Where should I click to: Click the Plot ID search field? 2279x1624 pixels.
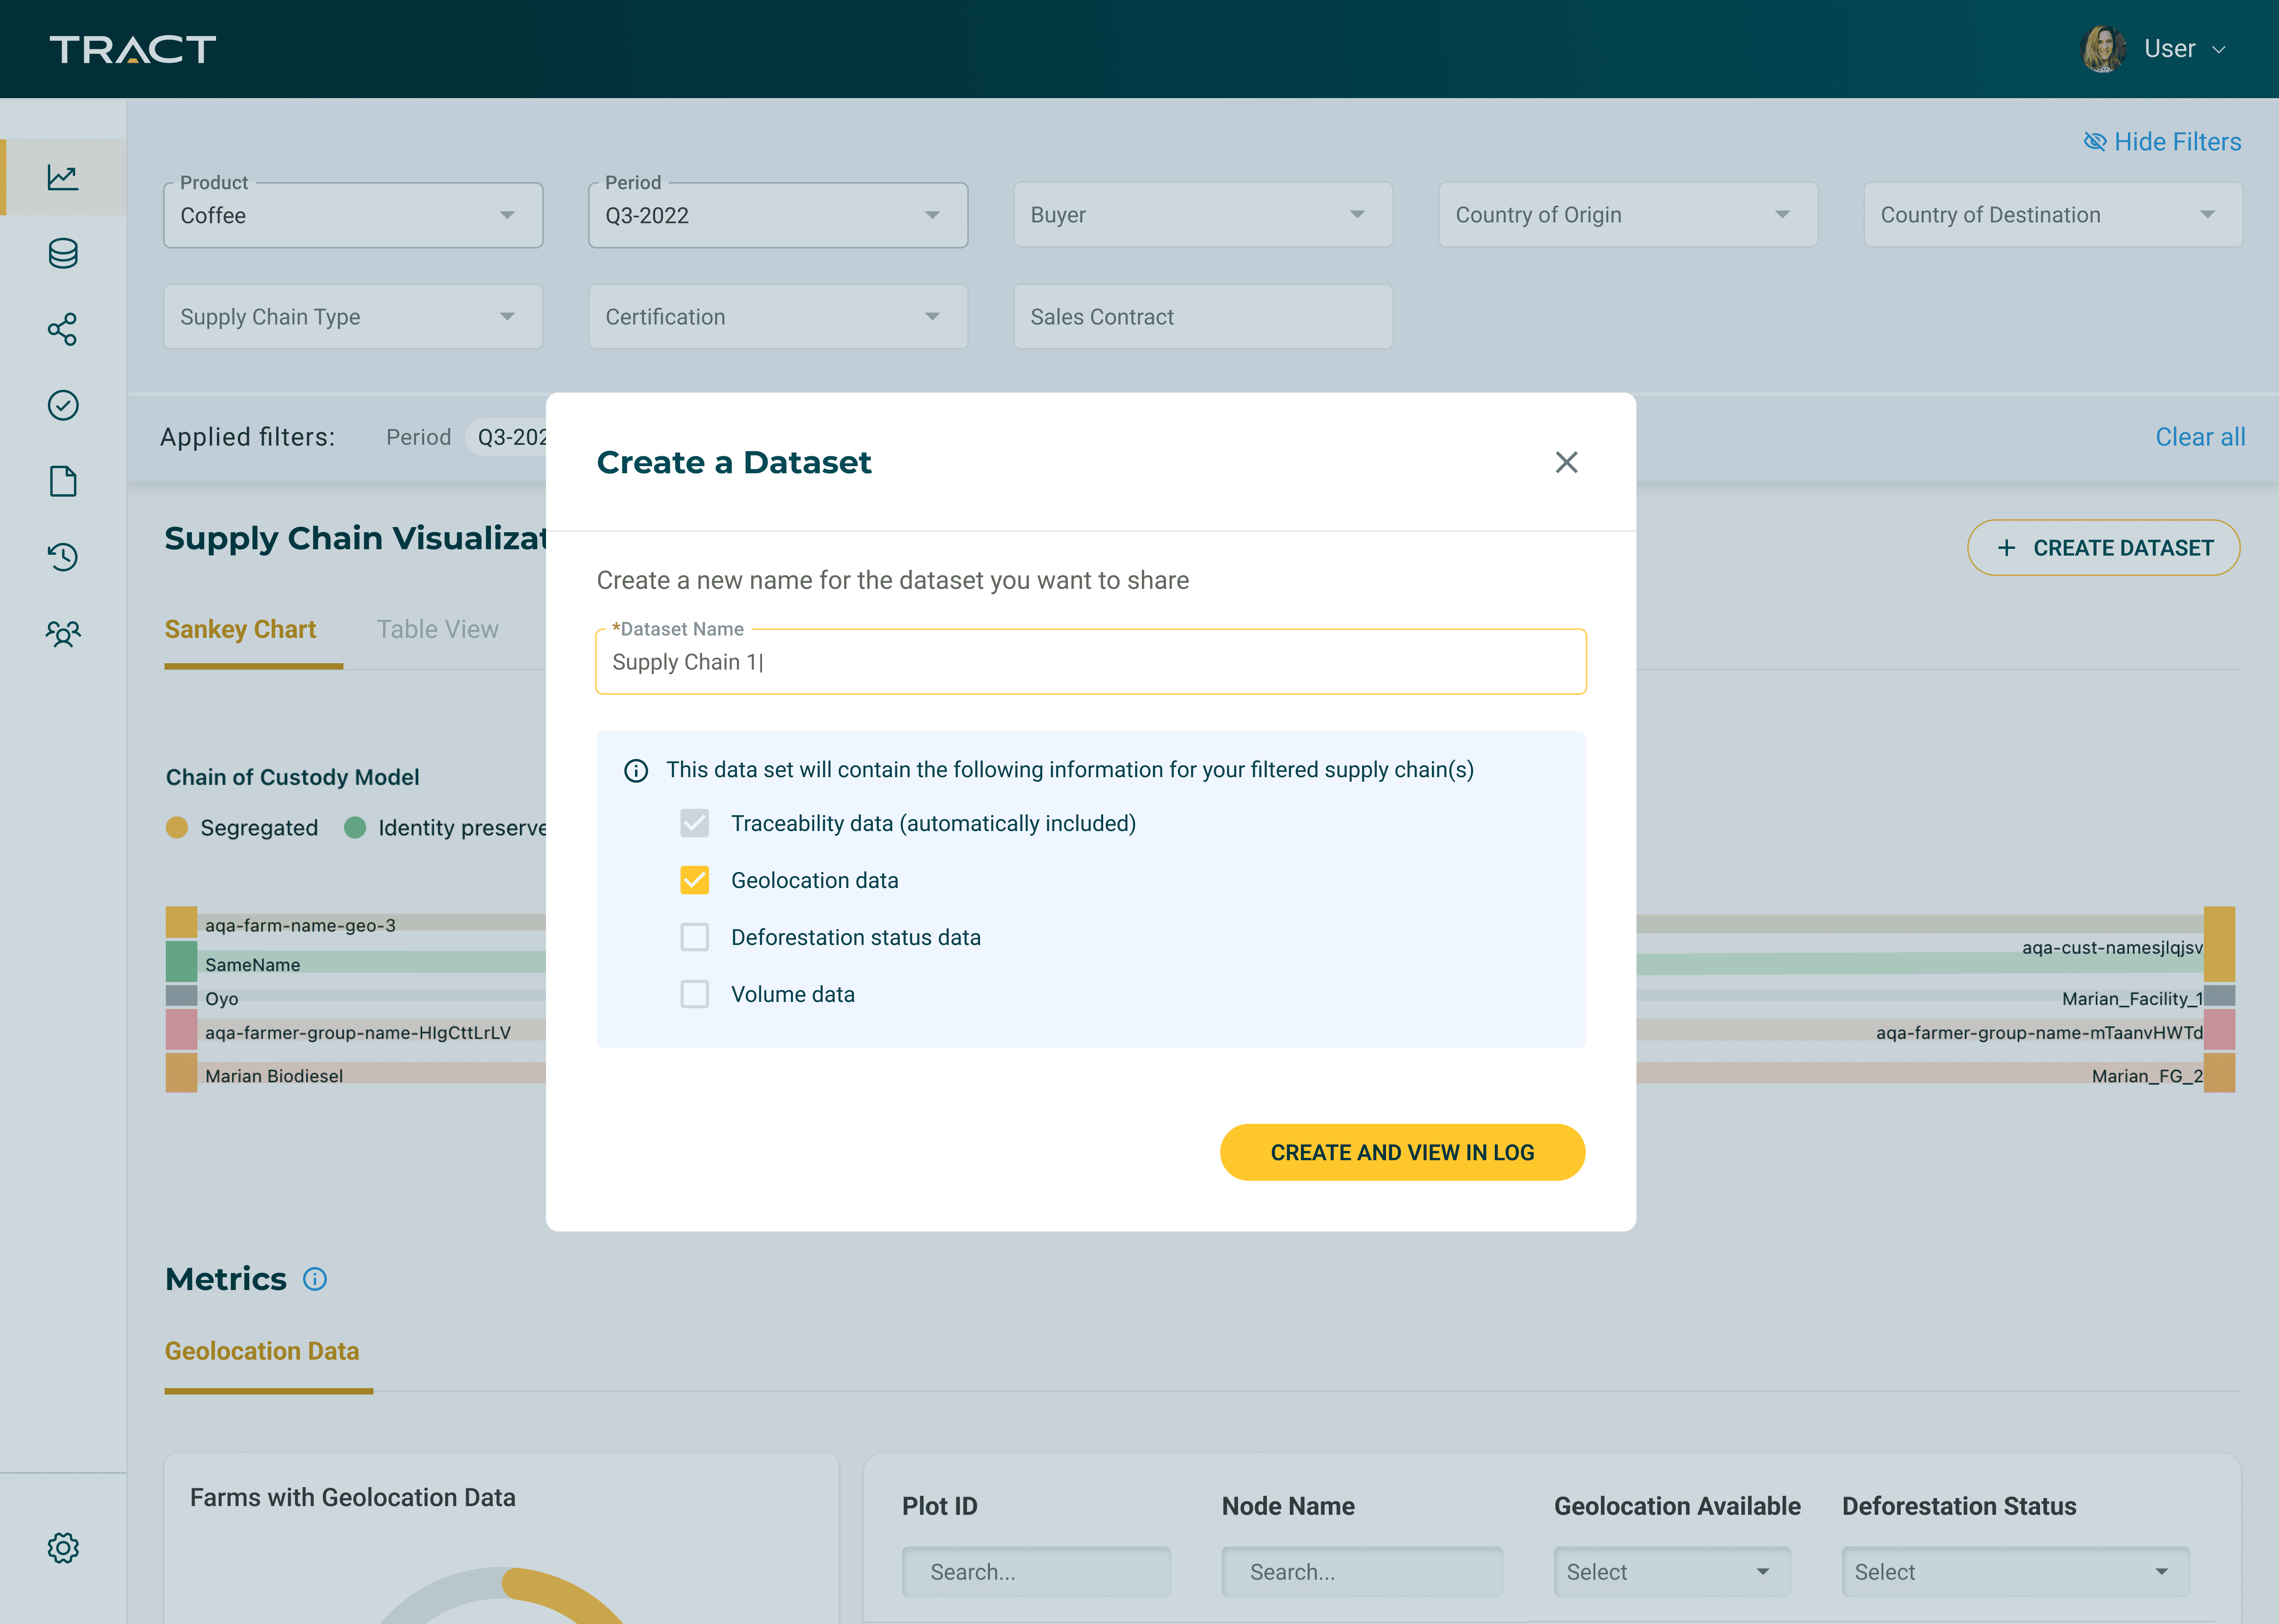tap(1037, 1572)
